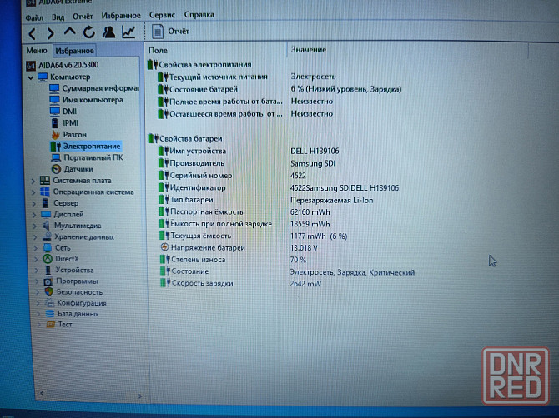Collapse the Компьютер tree node
This screenshot has height=418, width=559.
(x=31, y=77)
